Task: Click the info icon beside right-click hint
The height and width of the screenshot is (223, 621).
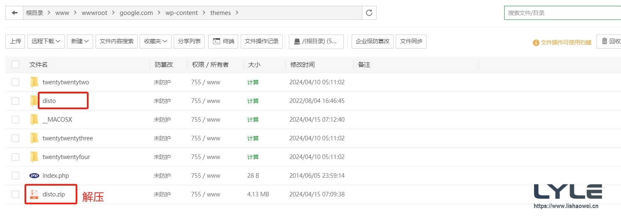Action: pos(536,42)
